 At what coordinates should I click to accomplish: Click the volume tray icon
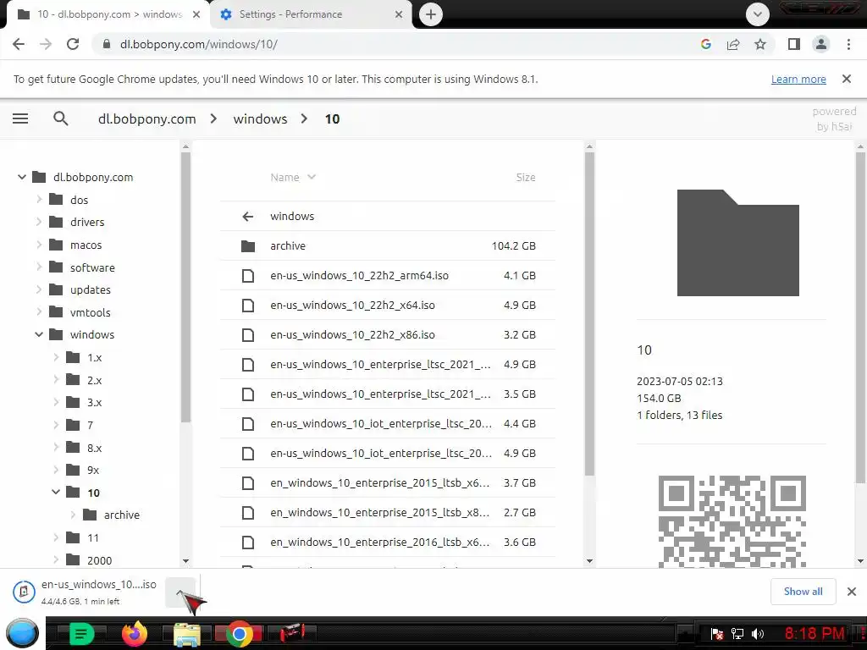click(x=758, y=633)
